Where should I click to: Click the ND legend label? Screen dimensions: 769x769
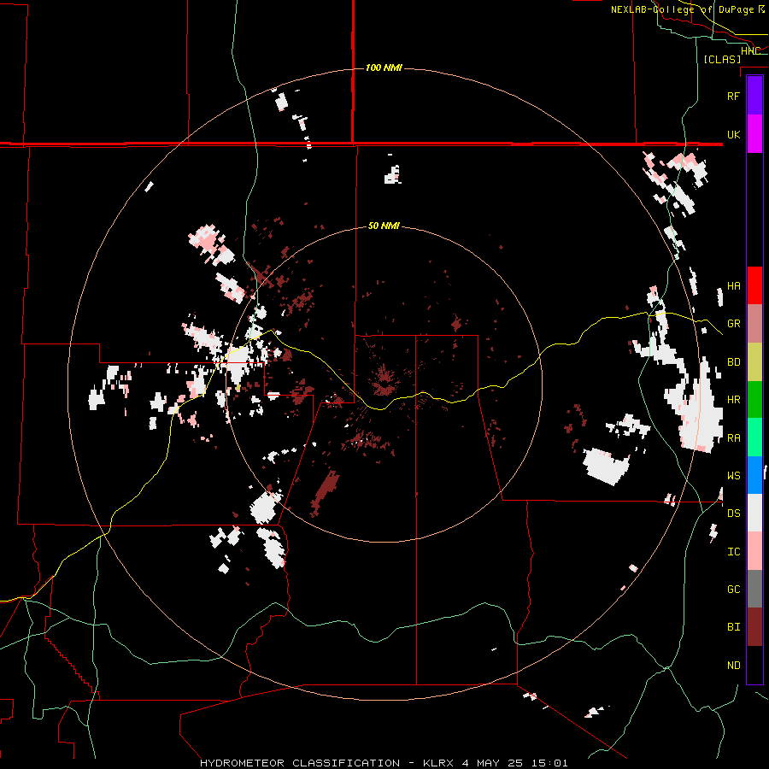pyautogui.click(x=733, y=666)
